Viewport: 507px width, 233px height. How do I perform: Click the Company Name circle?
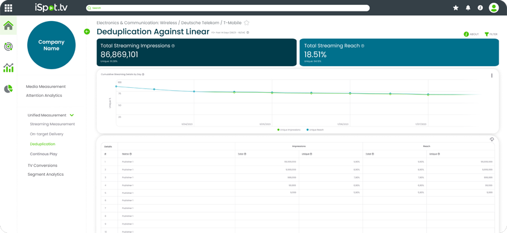(51, 45)
